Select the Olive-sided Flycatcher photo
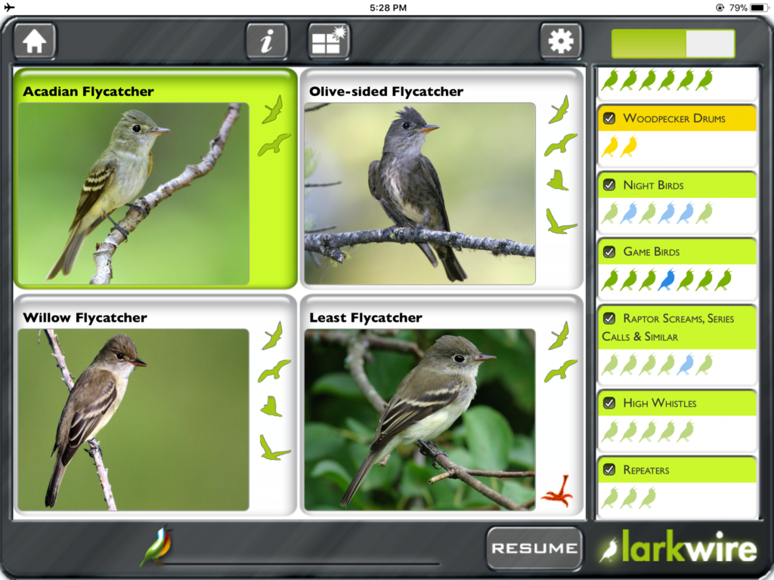The height and width of the screenshot is (580, 774). 420,193
